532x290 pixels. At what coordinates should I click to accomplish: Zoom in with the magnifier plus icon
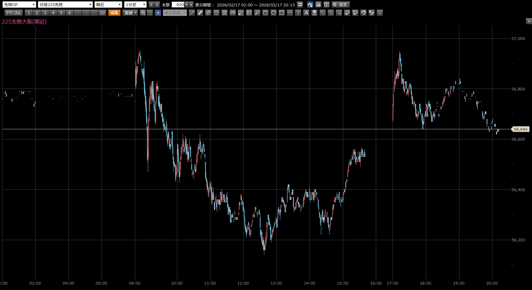pyautogui.click(x=143, y=13)
